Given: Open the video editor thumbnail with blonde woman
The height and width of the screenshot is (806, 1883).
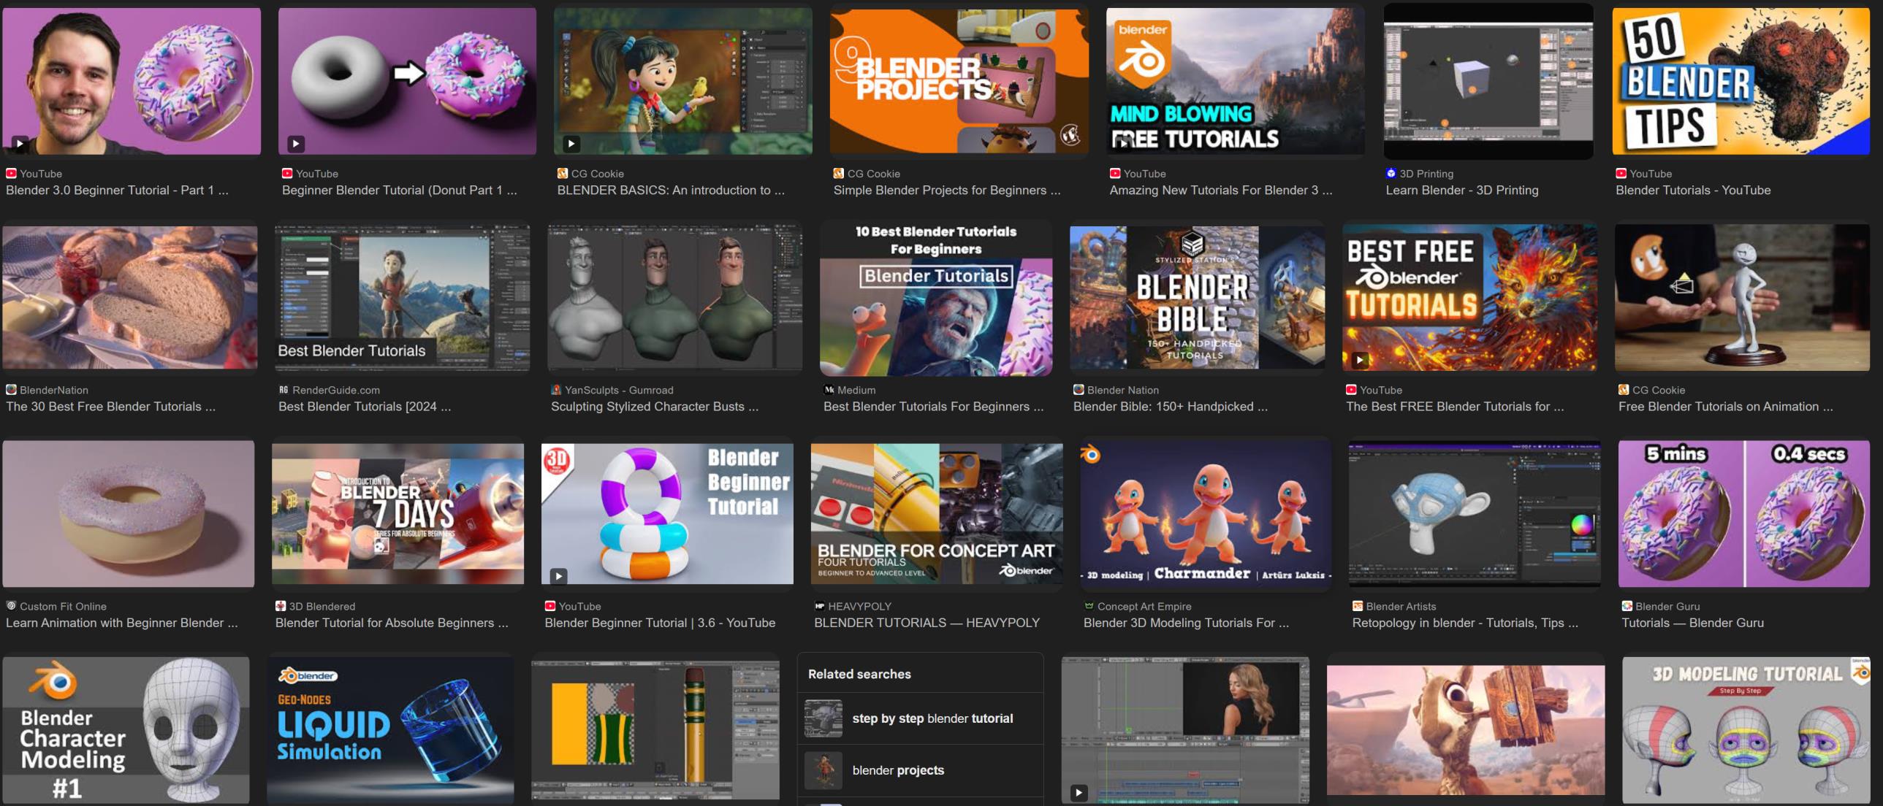Looking at the screenshot, I should tap(1186, 730).
